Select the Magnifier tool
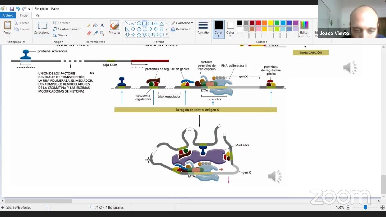The image size is (386, 217). (102, 33)
